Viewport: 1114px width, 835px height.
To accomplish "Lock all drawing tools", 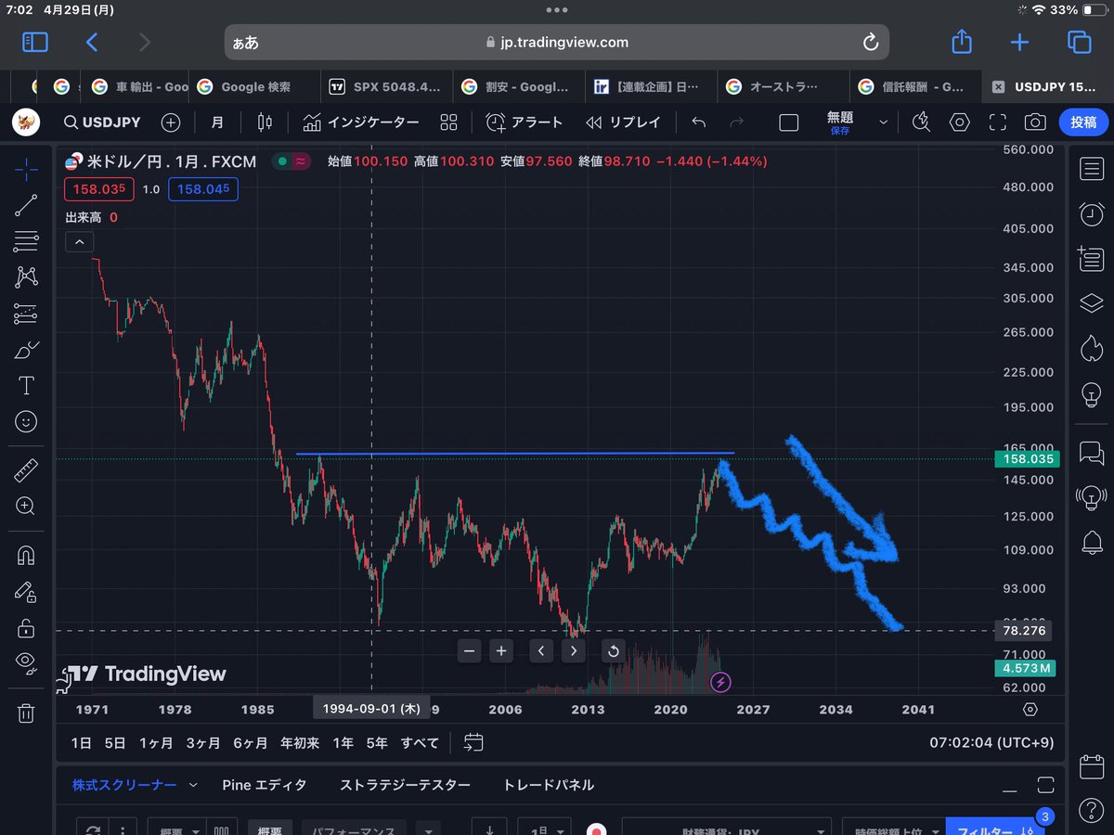I will tap(26, 627).
